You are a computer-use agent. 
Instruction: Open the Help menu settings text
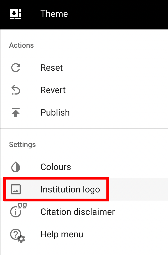point(62,234)
